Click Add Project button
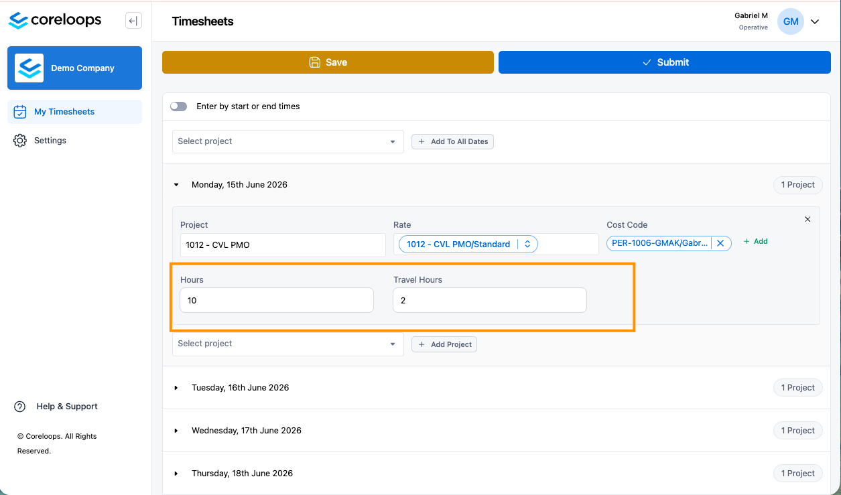Viewport: 841px width, 495px height. 444,344
